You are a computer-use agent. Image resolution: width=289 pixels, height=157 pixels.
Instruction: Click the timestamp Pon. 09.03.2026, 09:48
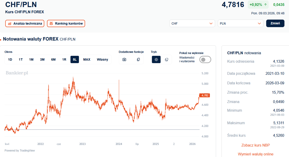(268, 13)
